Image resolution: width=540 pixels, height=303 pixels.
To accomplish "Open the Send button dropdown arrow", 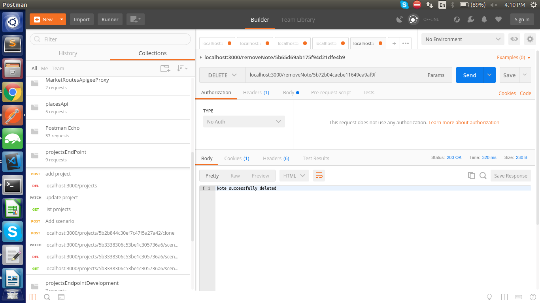I will tap(490, 75).
